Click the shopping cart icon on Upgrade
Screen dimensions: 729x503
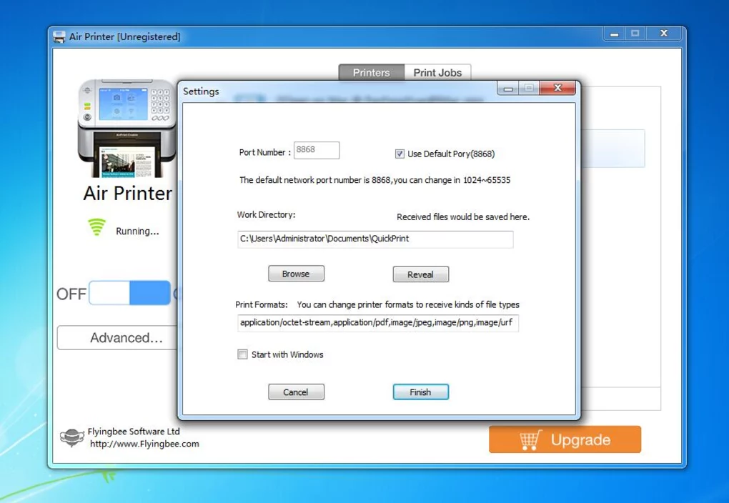(530, 440)
